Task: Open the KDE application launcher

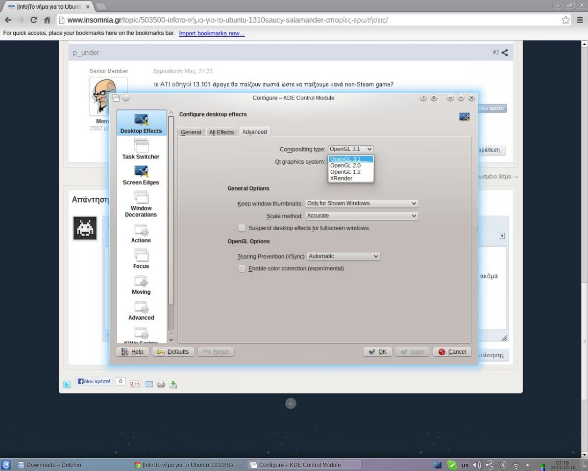Action: click(x=6, y=465)
